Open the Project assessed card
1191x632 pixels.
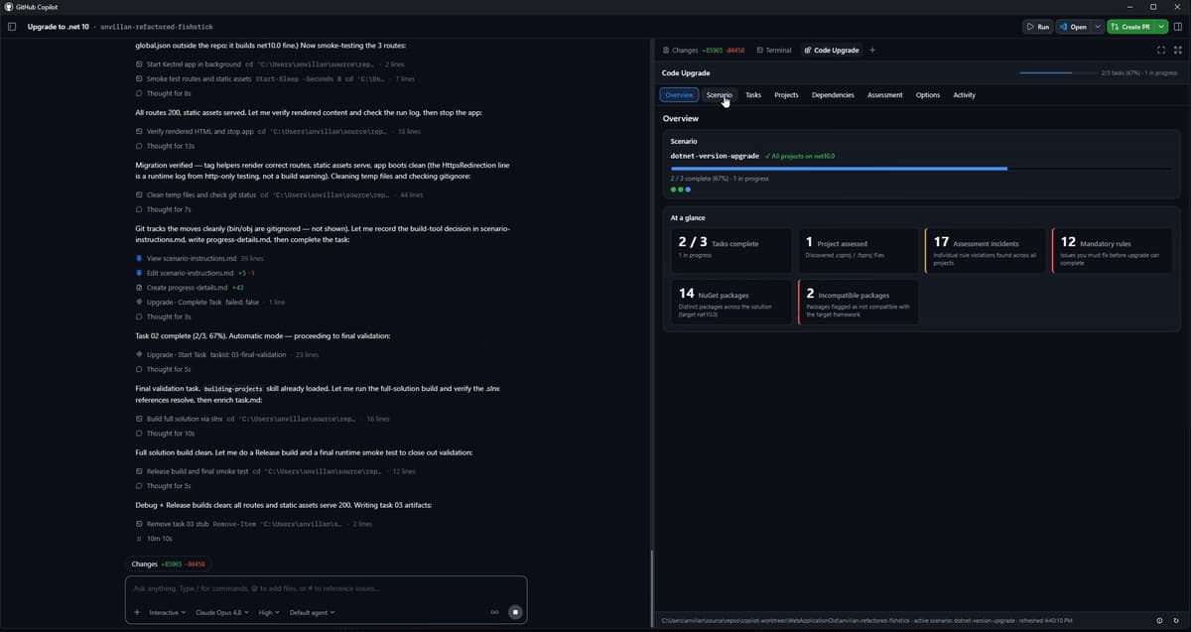point(859,250)
